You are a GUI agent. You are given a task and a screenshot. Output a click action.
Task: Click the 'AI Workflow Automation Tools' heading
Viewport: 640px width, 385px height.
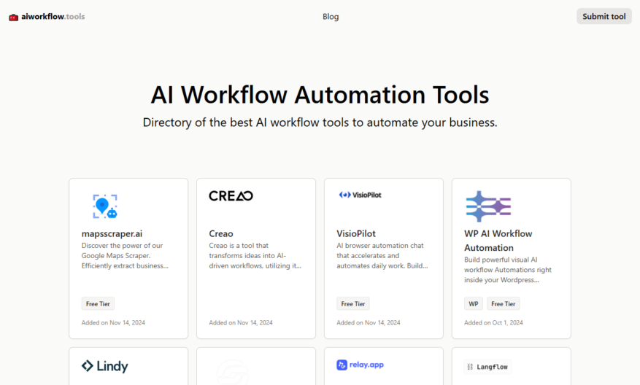pos(320,95)
